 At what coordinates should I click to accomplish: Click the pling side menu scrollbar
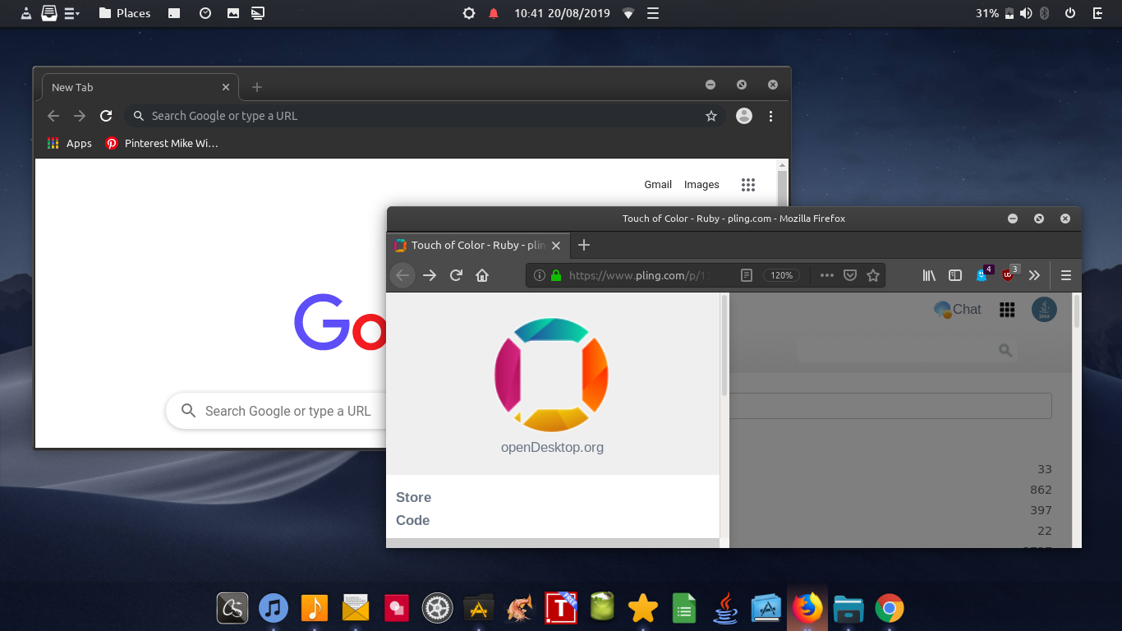click(x=724, y=346)
